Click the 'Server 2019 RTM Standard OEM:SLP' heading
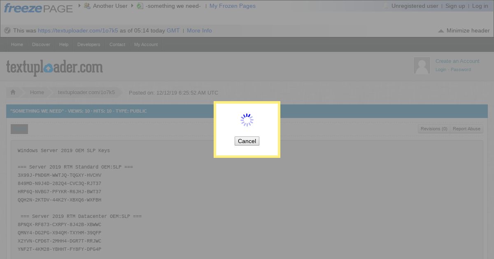The image size is (494, 259). pyautogui.click(x=75, y=167)
